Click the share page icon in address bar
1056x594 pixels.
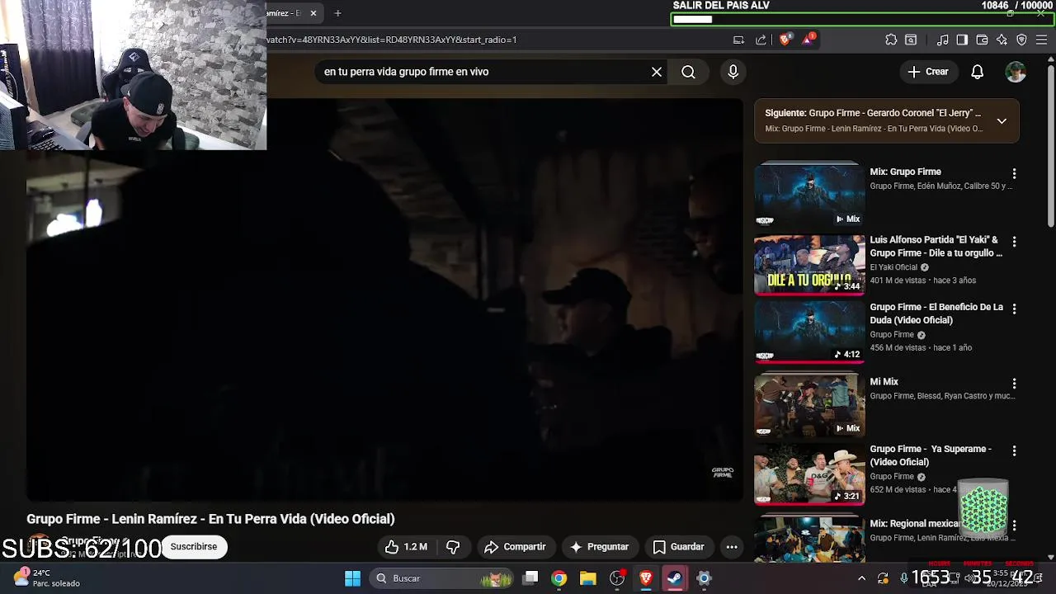tap(761, 40)
